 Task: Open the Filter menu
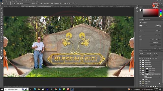click(x=23, y=1)
